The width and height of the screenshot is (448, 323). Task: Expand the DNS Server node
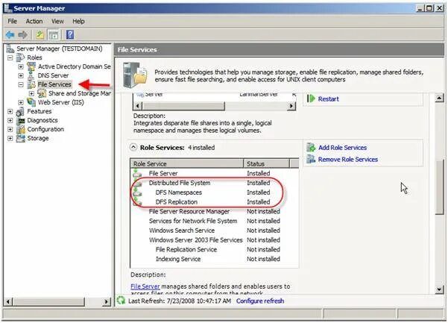(x=21, y=76)
